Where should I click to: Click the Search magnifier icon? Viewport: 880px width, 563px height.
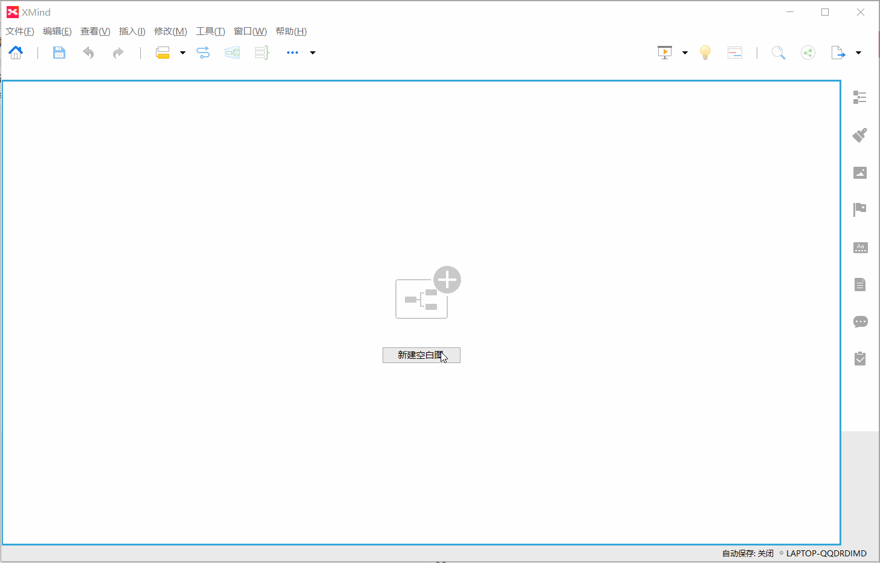coord(778,53)
